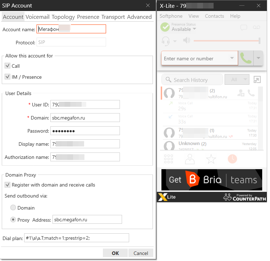Open the dialpad icon in X-Lite

pyautogui.click(x=169, y=159)
